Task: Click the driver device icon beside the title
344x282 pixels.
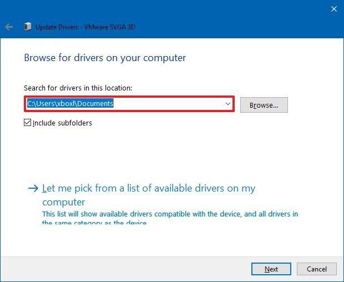Action: point(27,26)
